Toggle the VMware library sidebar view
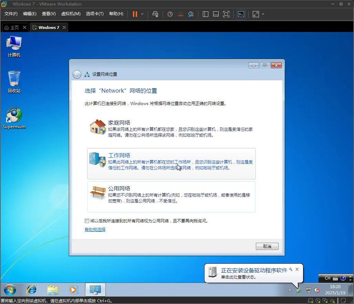 pos(206,14)
